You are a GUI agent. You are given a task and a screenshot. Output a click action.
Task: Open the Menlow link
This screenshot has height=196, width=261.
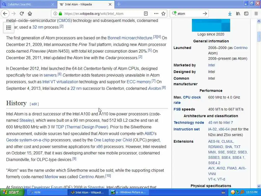[x=51, y=177]
